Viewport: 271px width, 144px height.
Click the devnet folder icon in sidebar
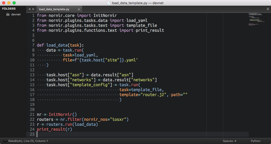[x=8, y=14]
